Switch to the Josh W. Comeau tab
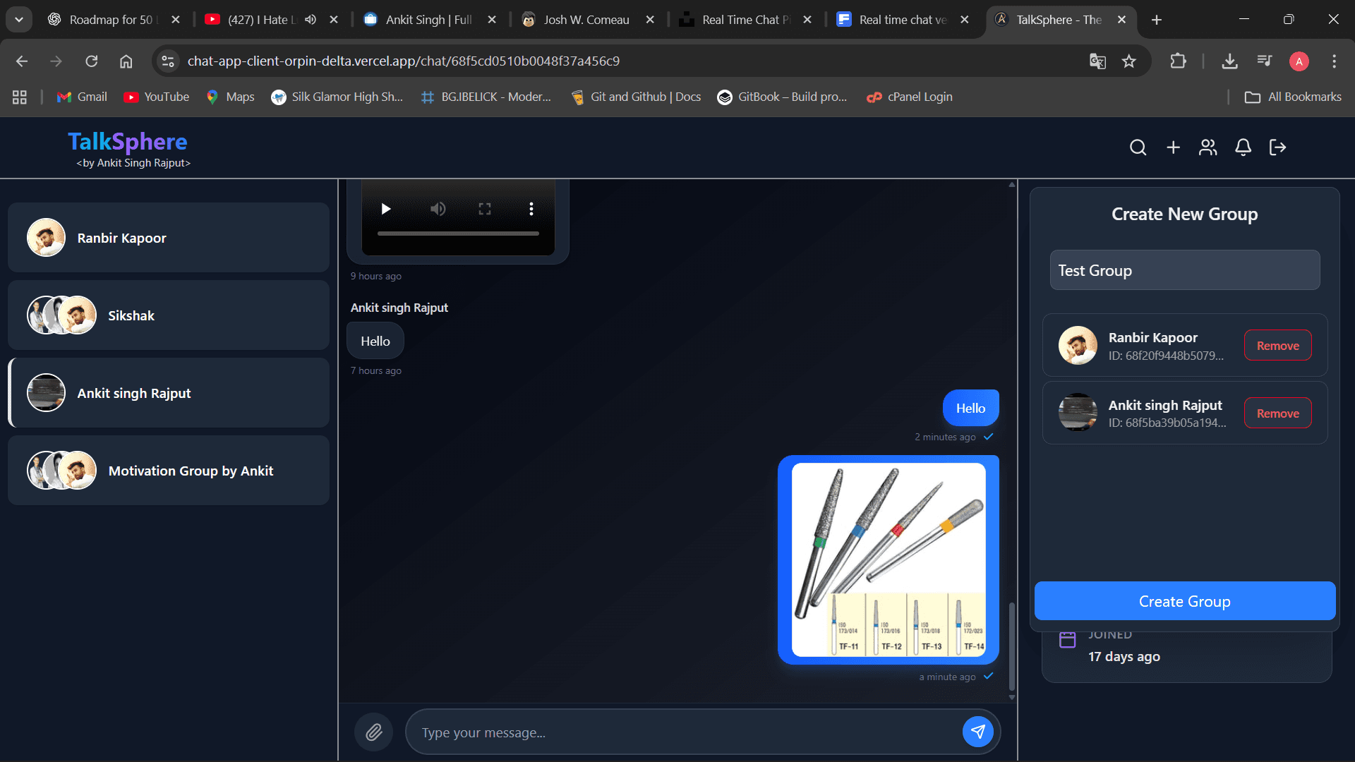The image size is (1355, 762). [x=586, y=20]
